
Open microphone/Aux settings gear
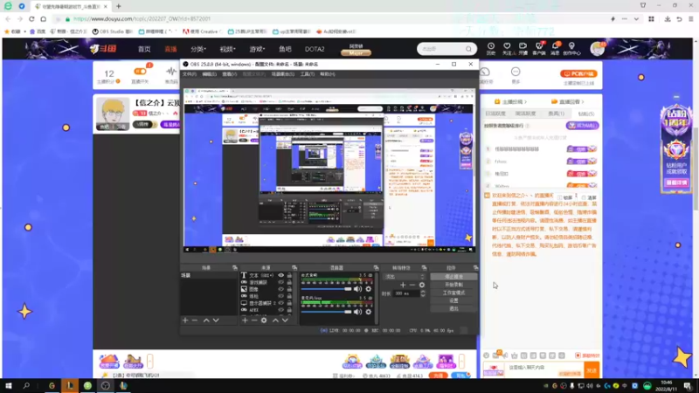pos(369,312)
